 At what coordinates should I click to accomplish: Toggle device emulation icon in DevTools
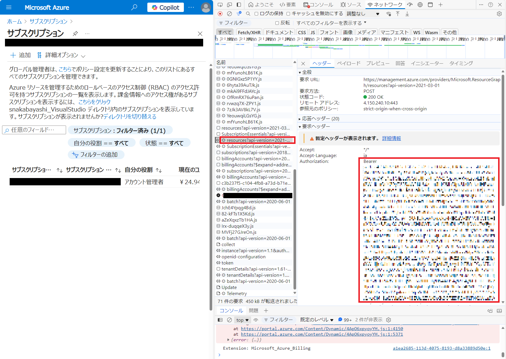229,5
